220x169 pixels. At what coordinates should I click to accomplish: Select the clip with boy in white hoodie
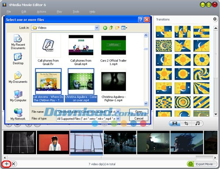click(53, 143)
